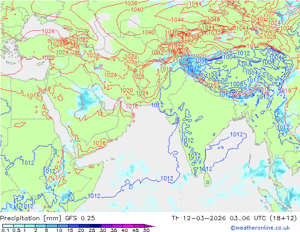The width and height of the screenshot is (300, 232).
Task: Click the legend value "35"
Action: (114, 230)
